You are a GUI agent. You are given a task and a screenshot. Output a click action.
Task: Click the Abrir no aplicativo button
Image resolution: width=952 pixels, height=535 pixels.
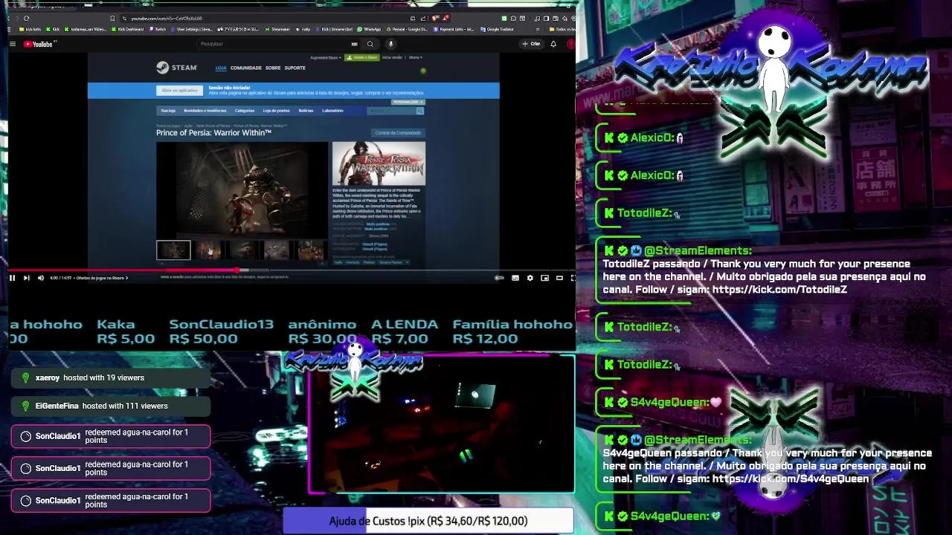[x=179, y=90]
